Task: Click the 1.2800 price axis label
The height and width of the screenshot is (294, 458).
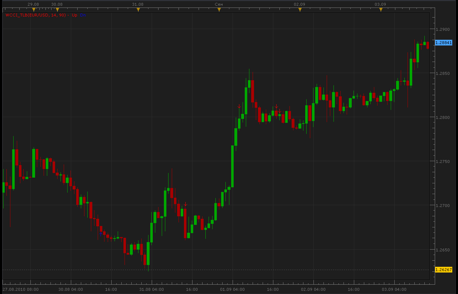Action: tap(442, 117)
